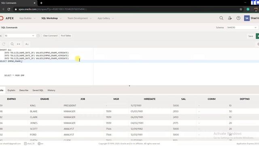Click the green Grammarly extension icon
This screenshot has height=146, width=259.
click(248, 9)
